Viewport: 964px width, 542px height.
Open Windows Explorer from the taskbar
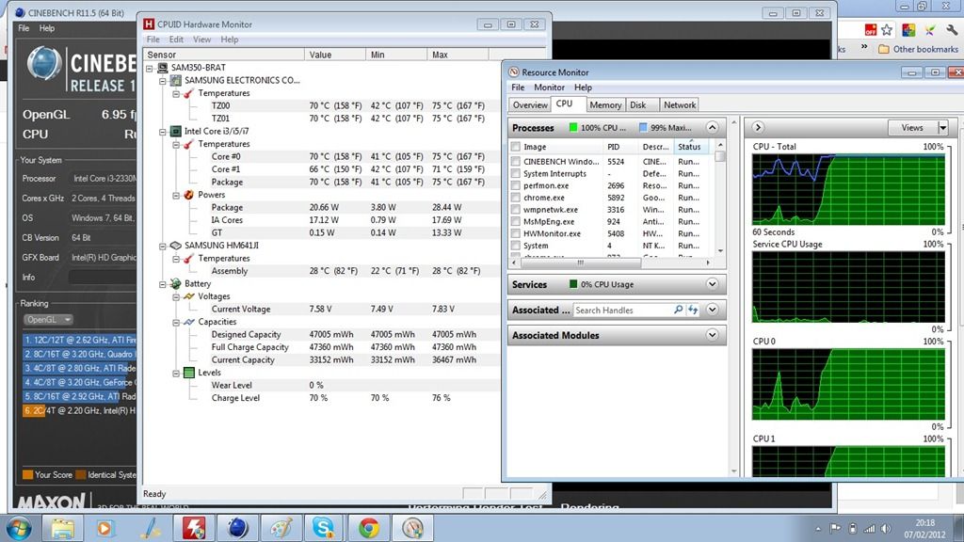62,528
